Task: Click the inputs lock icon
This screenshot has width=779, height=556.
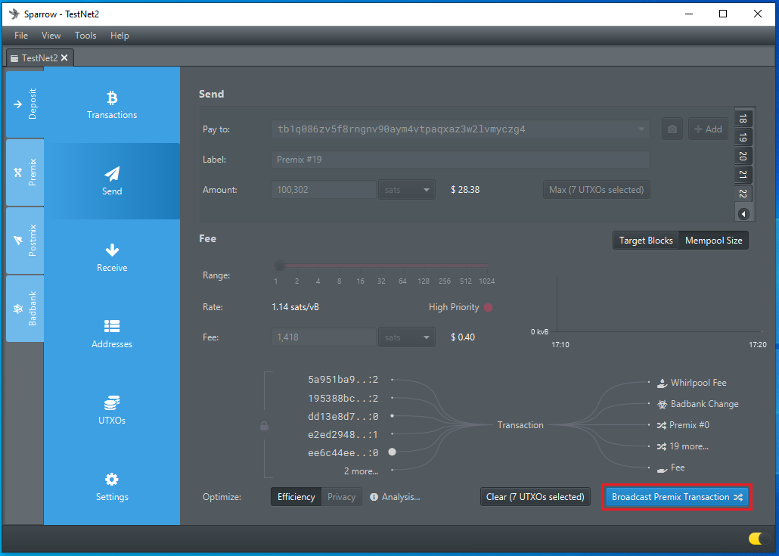Action: click(264, 426)
